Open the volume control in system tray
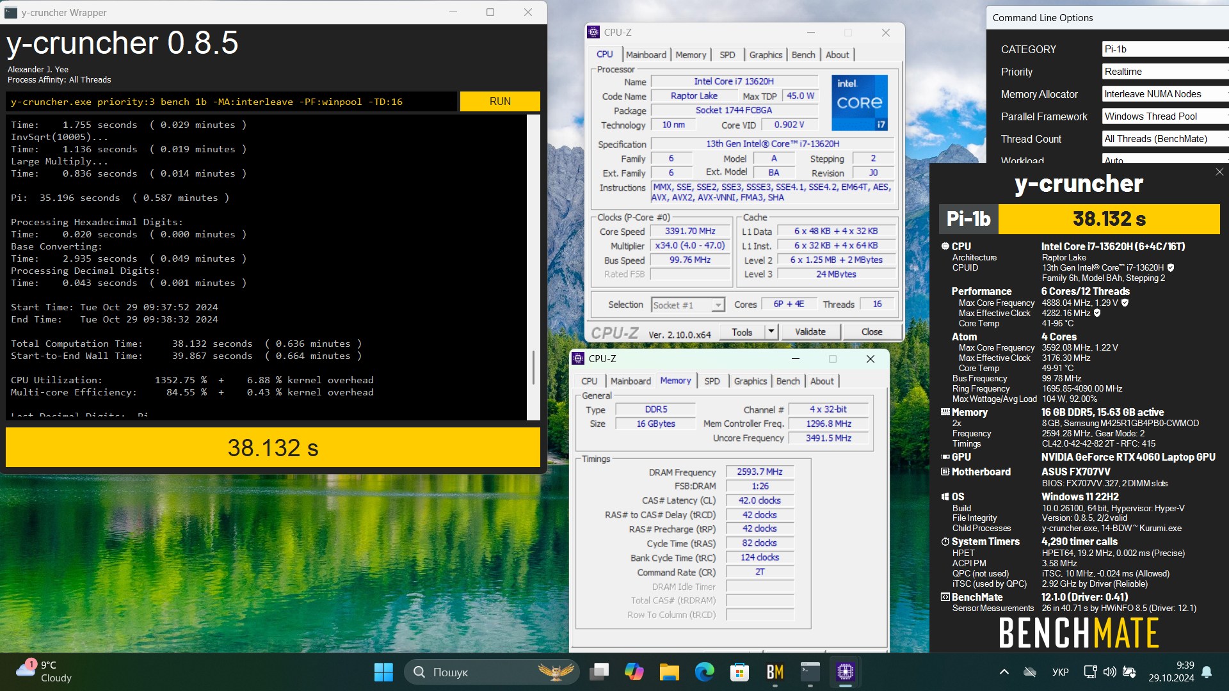 coord(1109,672)
